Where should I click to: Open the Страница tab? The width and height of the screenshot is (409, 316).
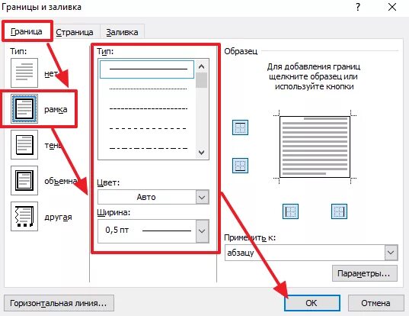click(x=75, y=32)
